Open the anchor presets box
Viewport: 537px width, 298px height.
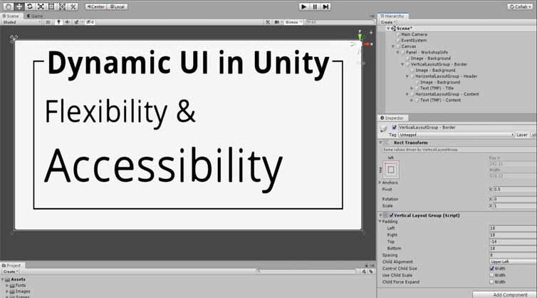point(391,170)
